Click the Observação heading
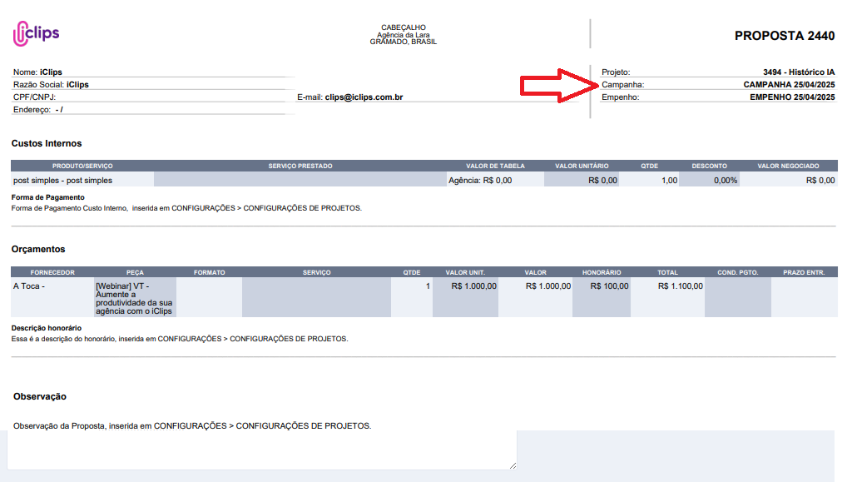Screen dimensions: 852x482 click(x=40, y=397)
